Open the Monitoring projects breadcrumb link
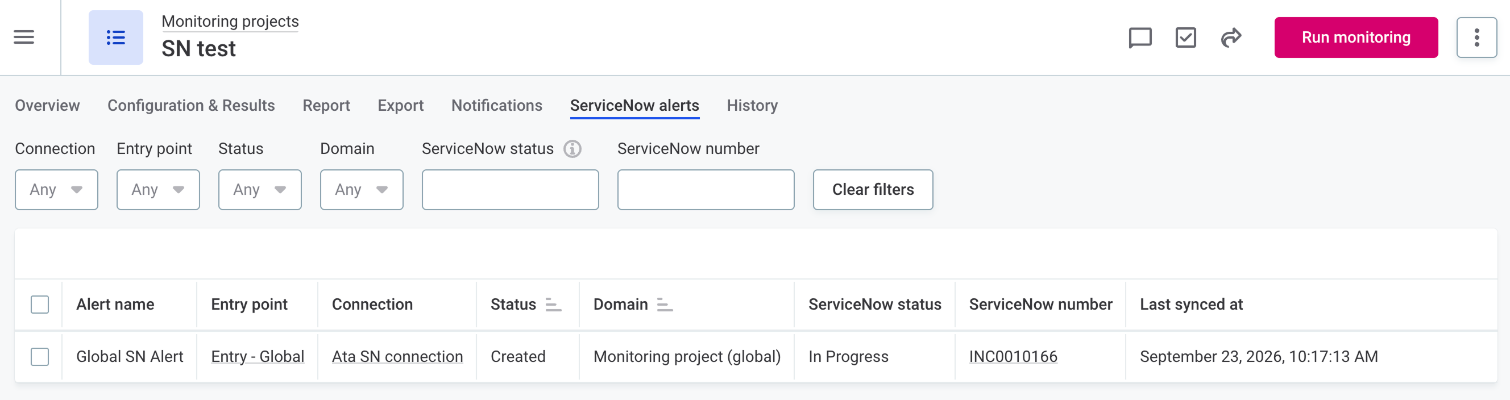This screenshot has width=1510, height=400. click(230, 22)
